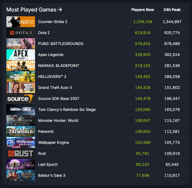This screenshot has height=188, width=192.
Task: Select the 163,076 peak value
Action: pyautogui.click(x=172, y=110)
